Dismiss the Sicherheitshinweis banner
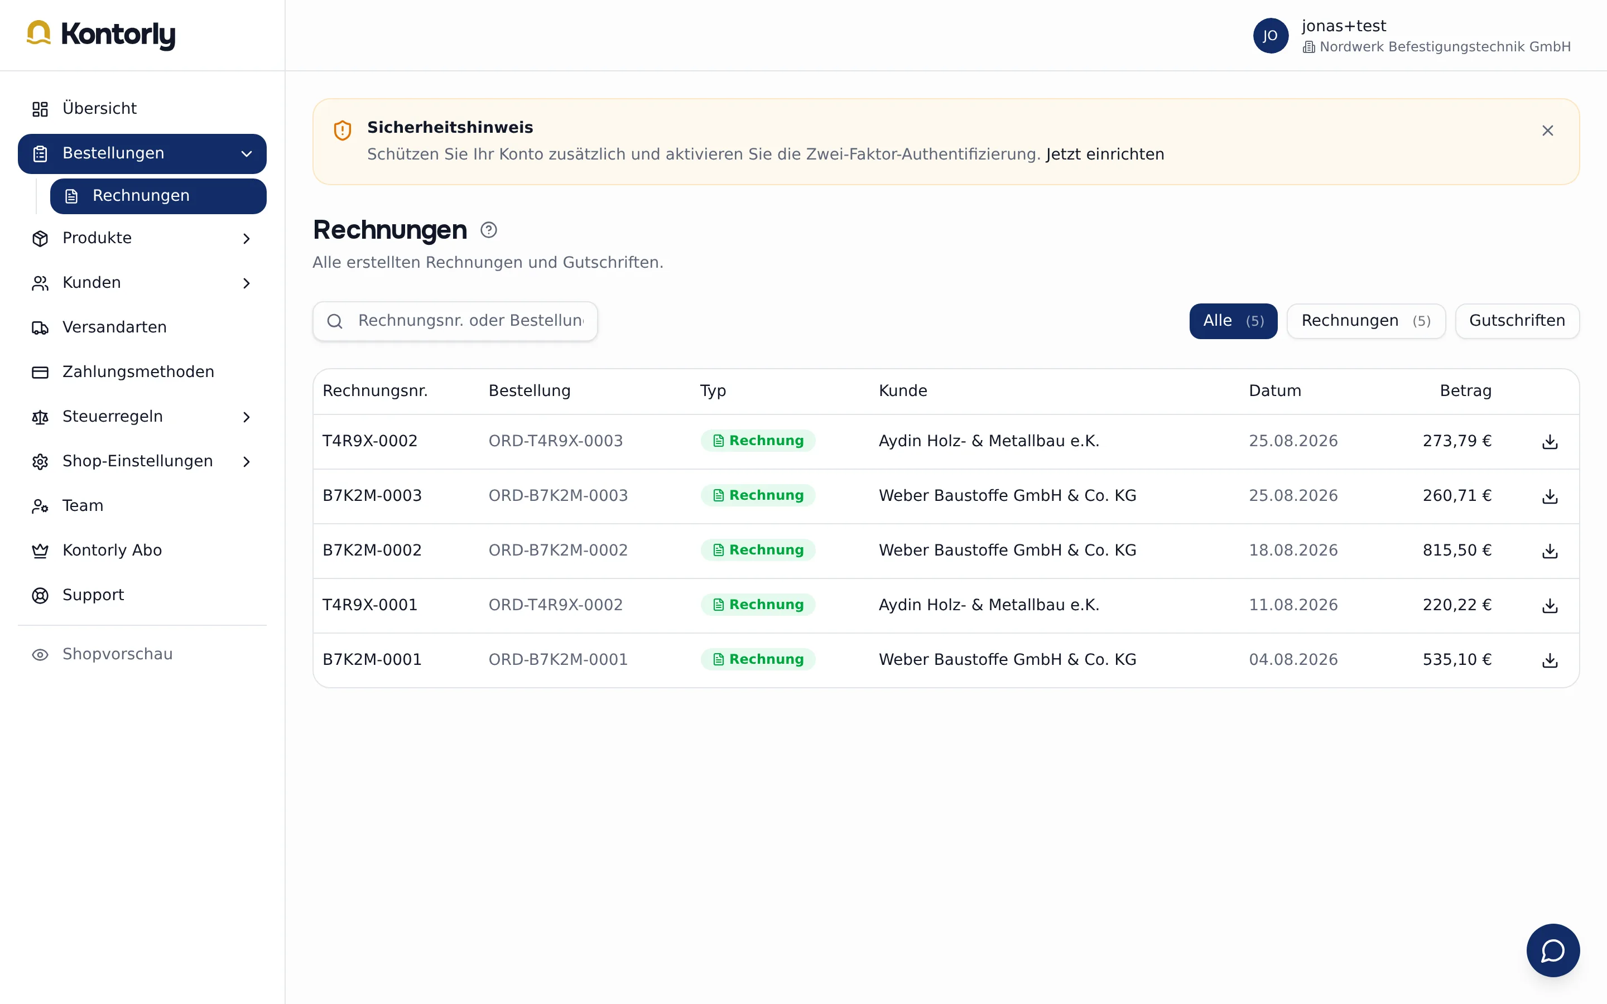1607x1004 pixels. tap(1547, 131)
